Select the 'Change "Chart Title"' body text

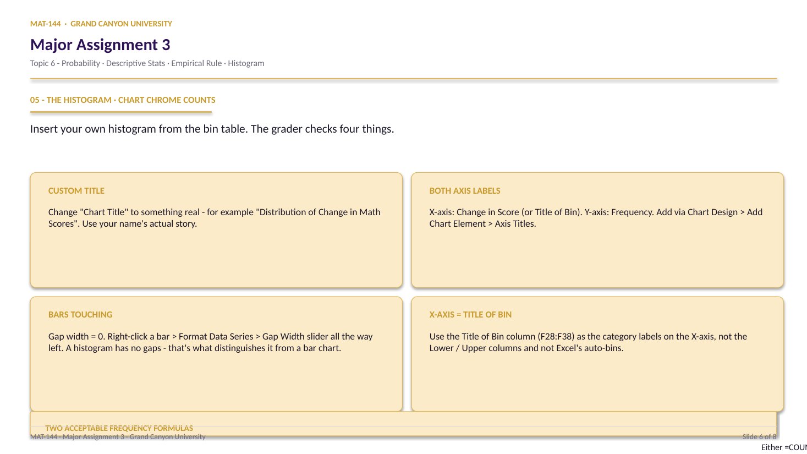[215, 218]
